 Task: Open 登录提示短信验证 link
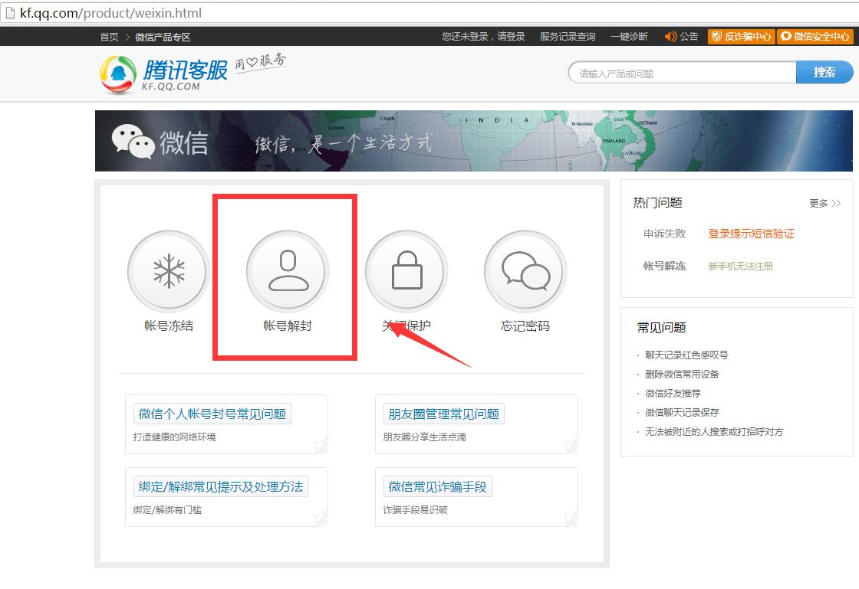tap(751, 234)
